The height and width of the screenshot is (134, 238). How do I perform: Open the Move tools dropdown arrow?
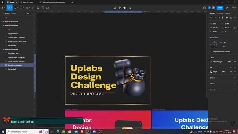click(x=12, y=8)
